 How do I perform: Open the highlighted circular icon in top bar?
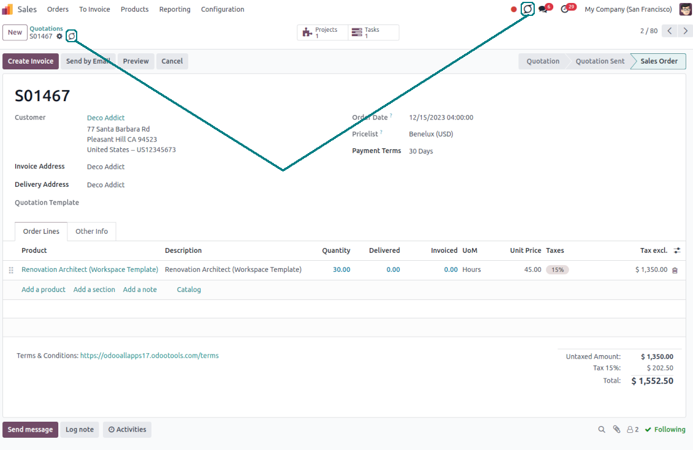[527, 9]
